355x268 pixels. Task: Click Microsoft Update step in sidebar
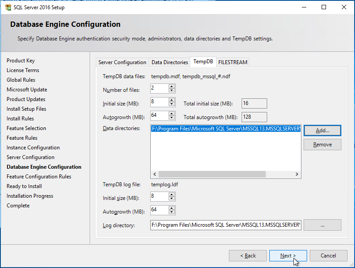coord(27,90)
